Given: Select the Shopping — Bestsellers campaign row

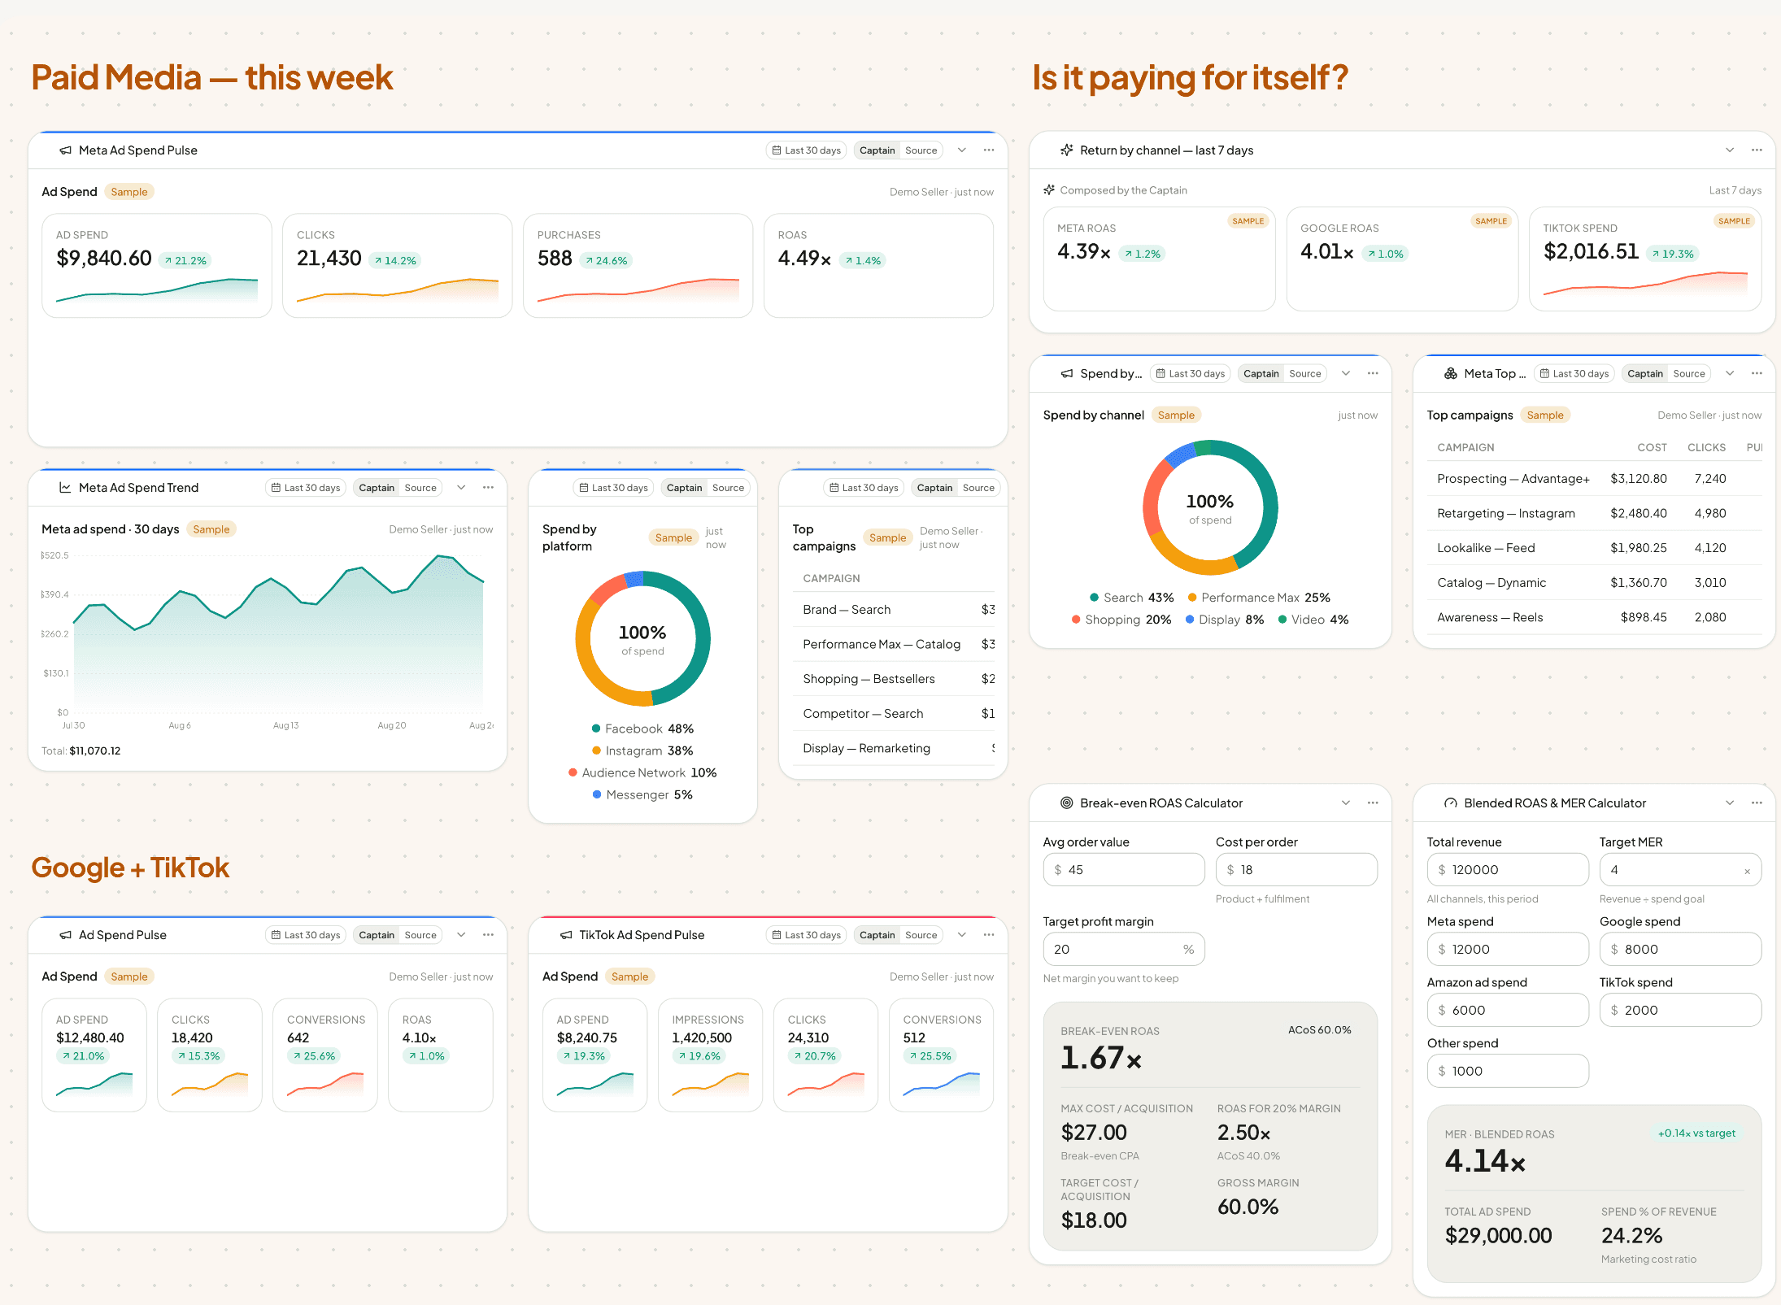Looking at the screenshot, I should pyautogui.click(x=893, y=679).
